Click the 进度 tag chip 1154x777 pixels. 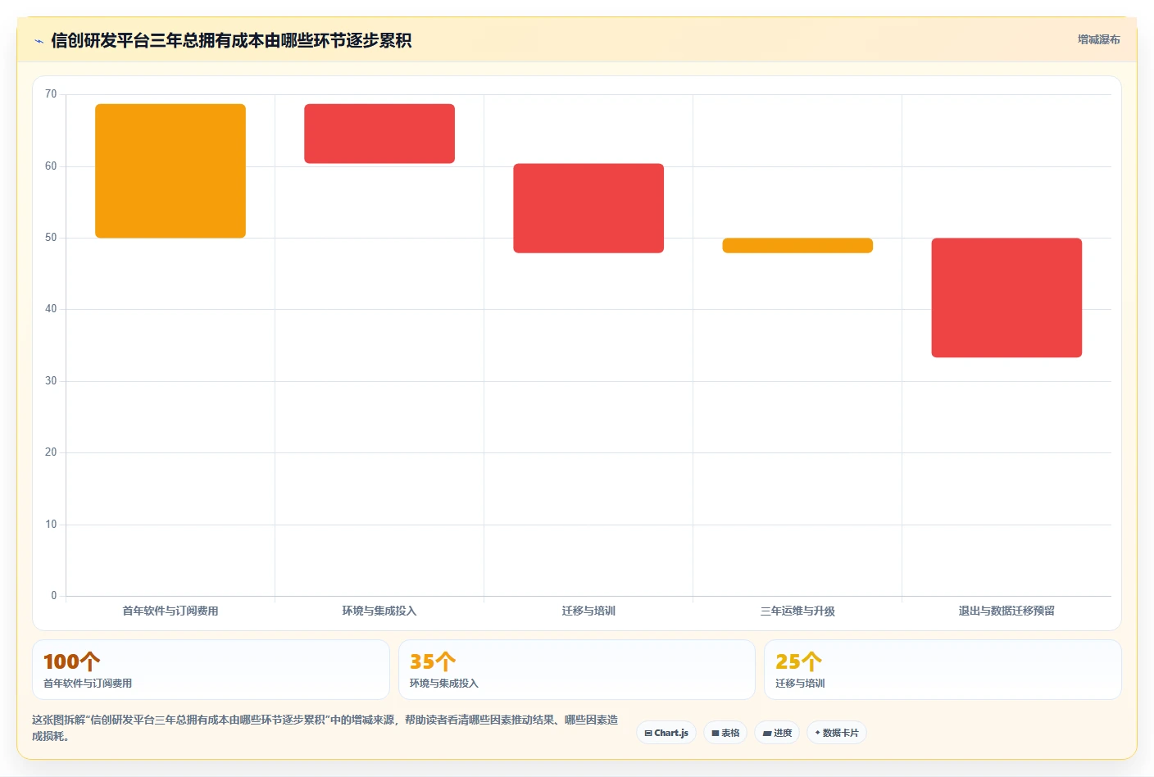pos(777,733)
